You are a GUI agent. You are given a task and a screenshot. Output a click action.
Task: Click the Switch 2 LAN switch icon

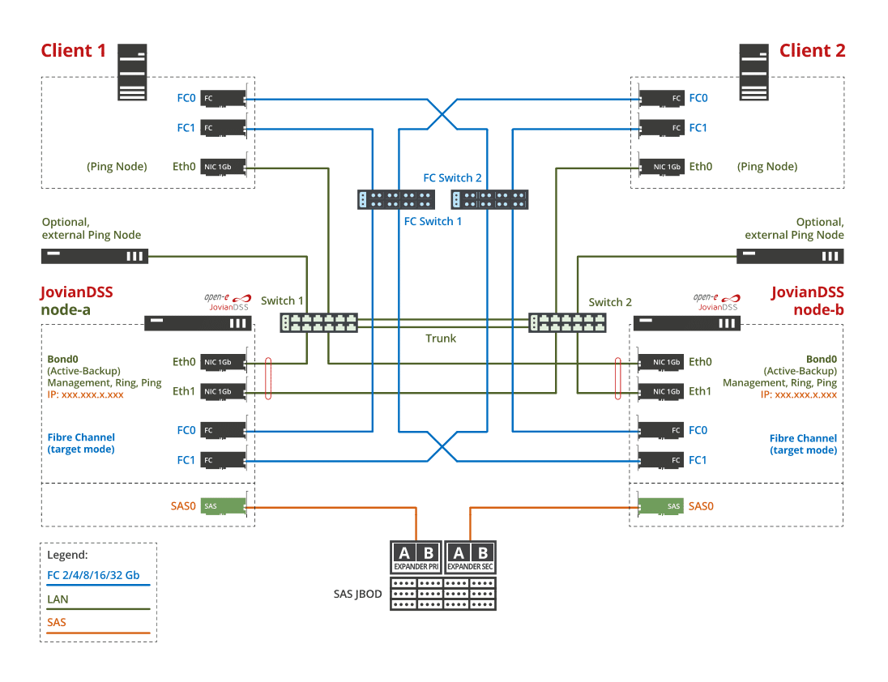click(x=567, y=323)
